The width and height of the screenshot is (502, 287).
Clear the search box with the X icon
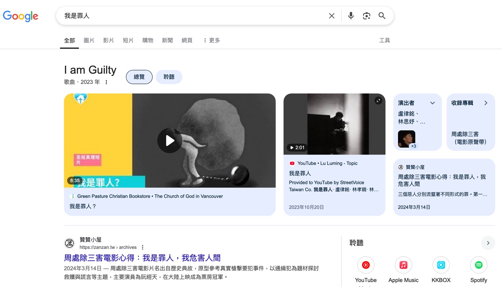[x=332, y=16]
